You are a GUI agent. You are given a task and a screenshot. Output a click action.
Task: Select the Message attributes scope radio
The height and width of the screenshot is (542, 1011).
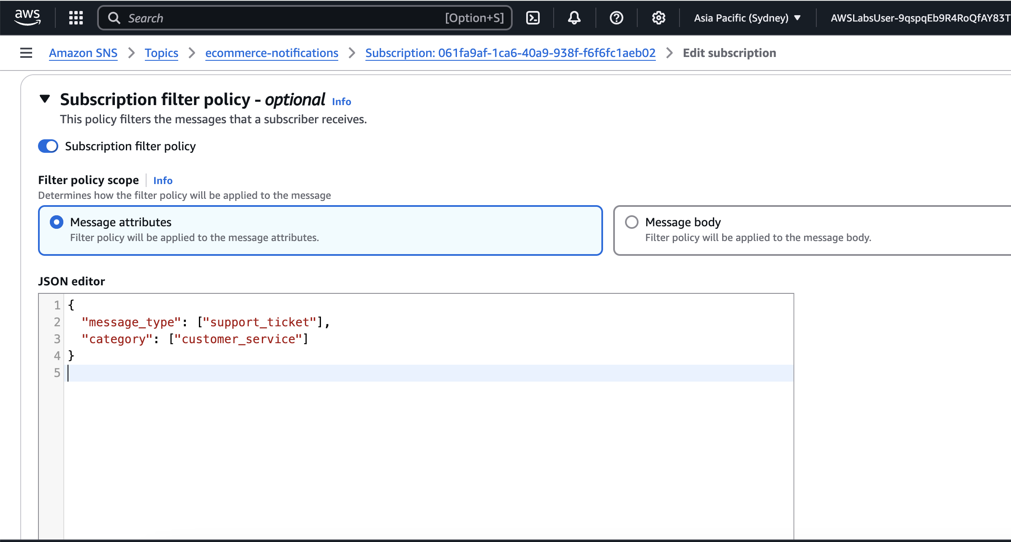click(x=57, y=222)
